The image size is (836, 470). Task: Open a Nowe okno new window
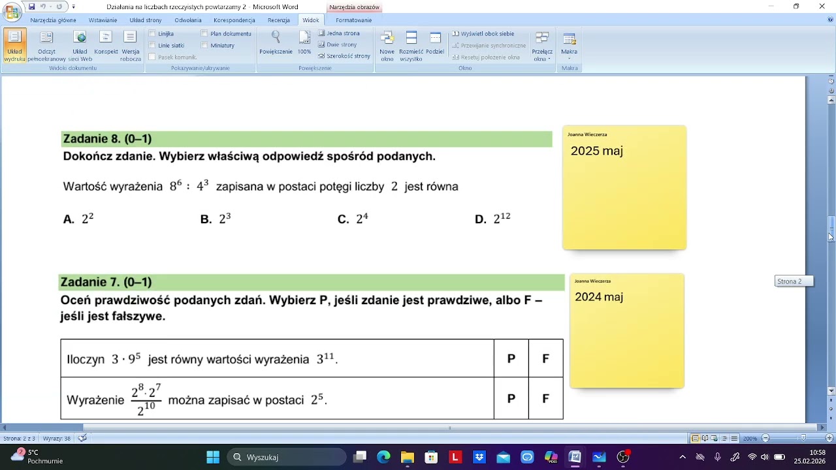(x=387, y=46)
